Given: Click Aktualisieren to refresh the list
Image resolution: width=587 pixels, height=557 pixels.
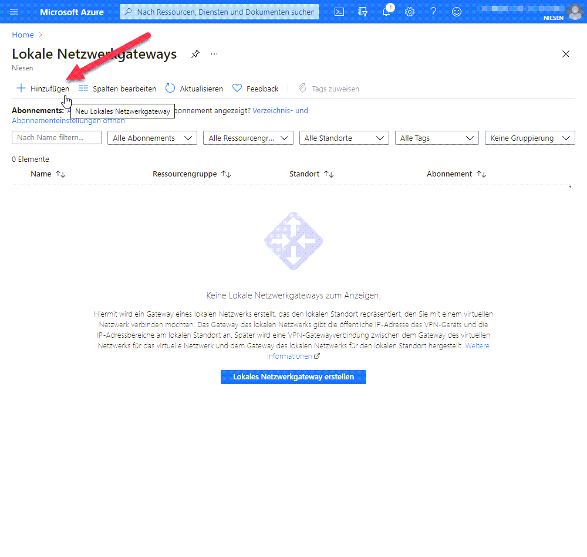Looking at the screenshot, I should coord(194,89).
